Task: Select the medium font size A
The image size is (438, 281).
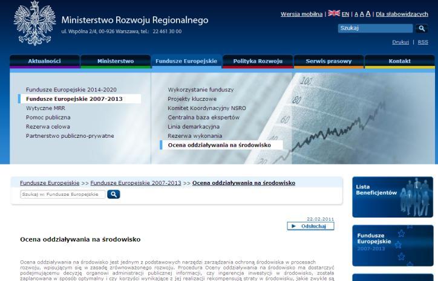Action: pos(362,14)
